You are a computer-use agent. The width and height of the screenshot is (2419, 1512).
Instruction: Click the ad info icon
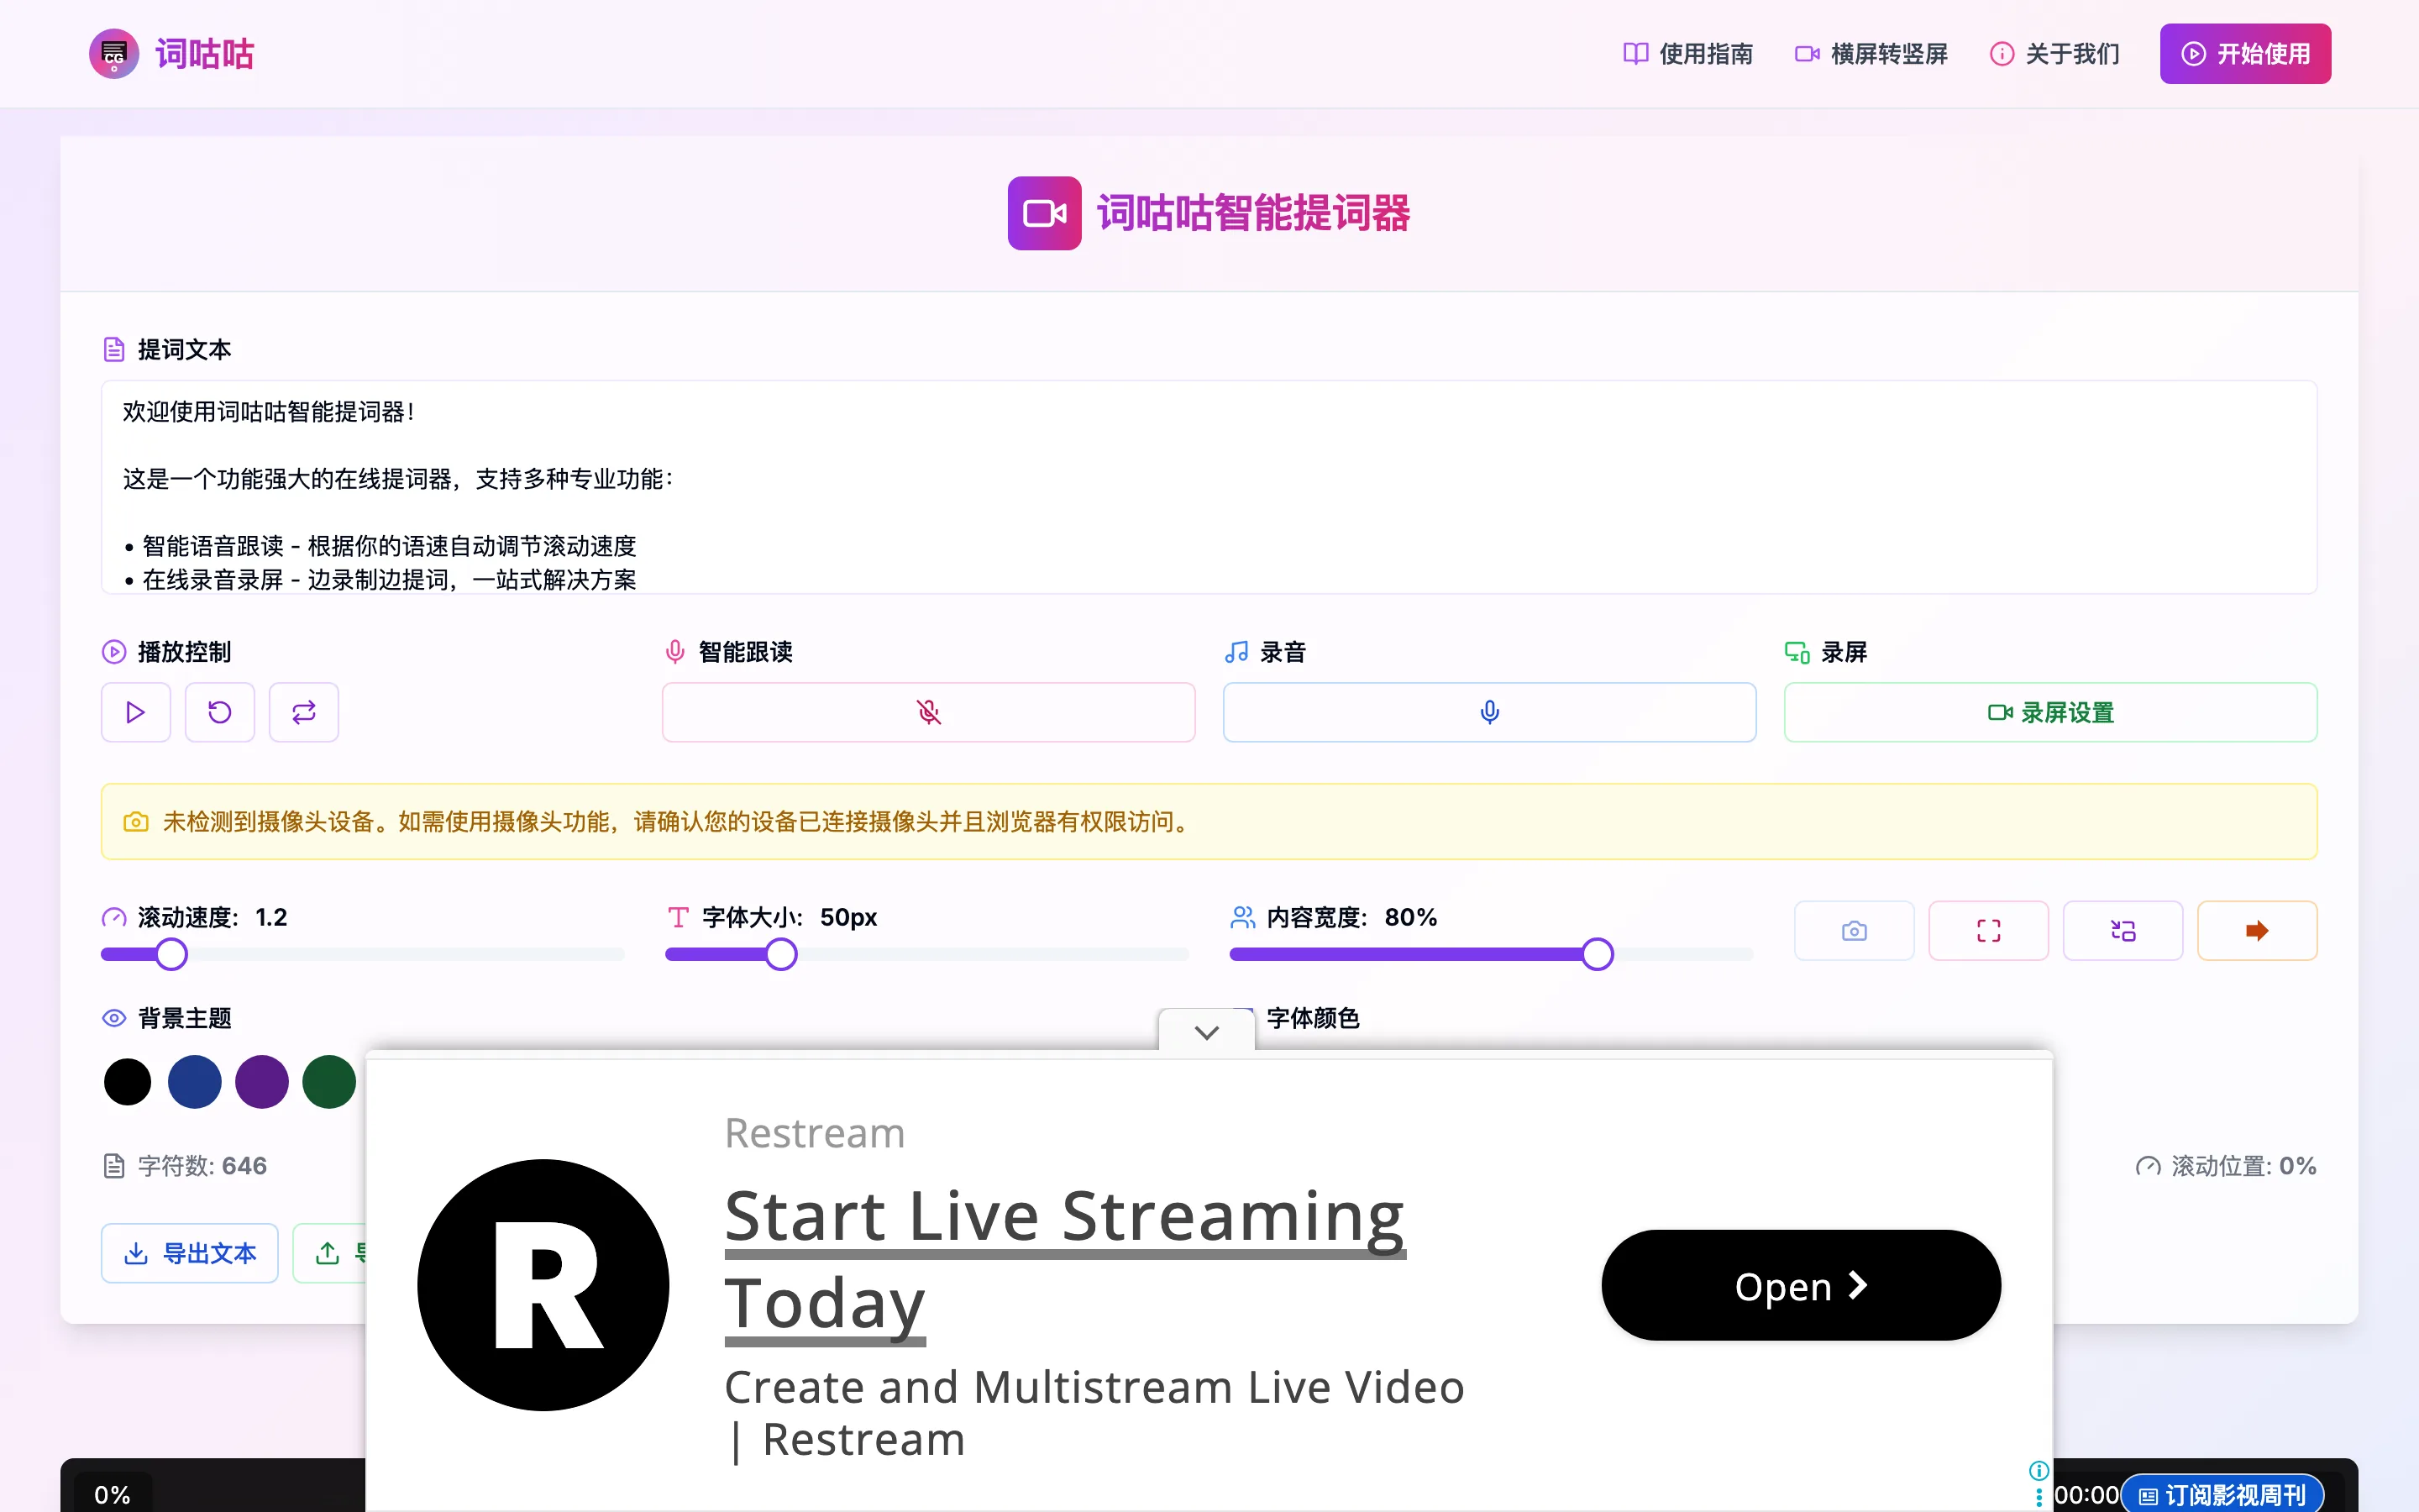2039,1470
